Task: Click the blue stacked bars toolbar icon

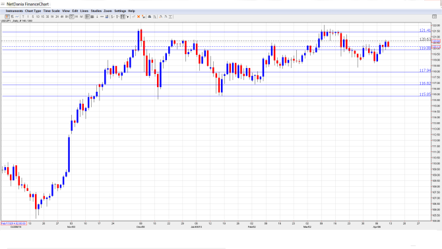Action: 107,17
